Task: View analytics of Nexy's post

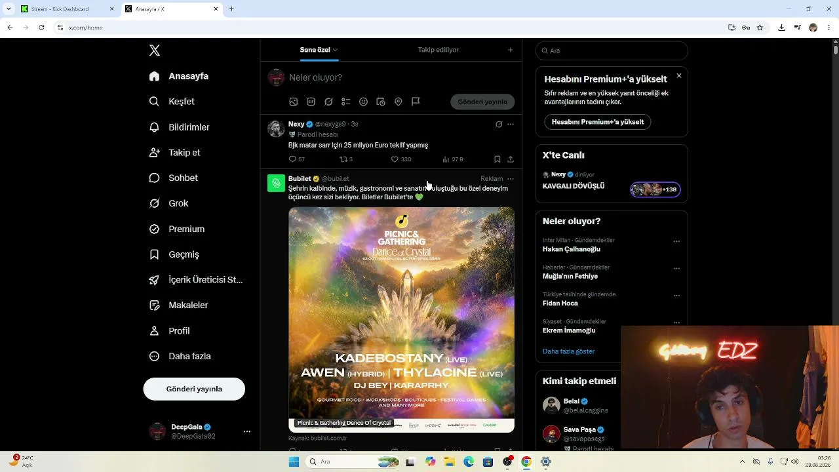Action: point(453,159)
